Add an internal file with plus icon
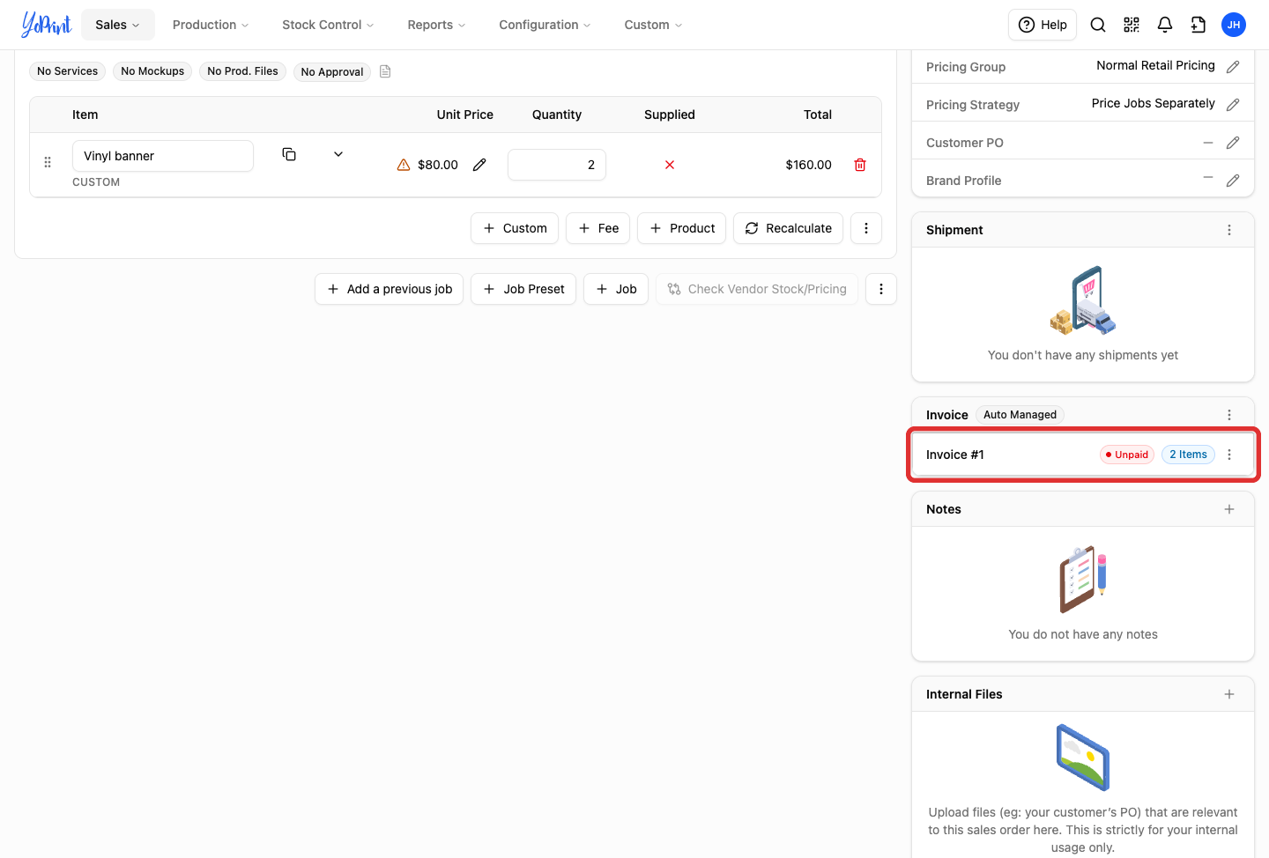This screenshot has width=1269, height=858. click(x=1229, y=694)
